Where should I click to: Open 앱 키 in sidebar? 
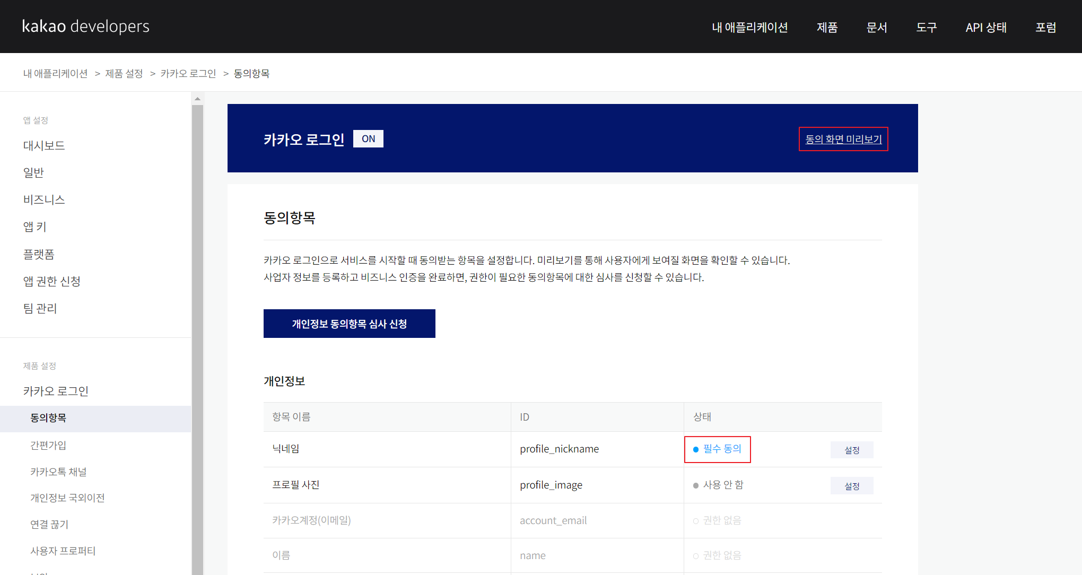[35, 226]
